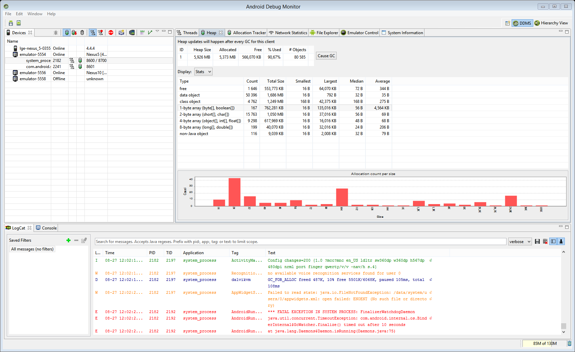This screenshot has width=575, height=352.
Task: Maximize the Heap panel using its maximize icon
Action: click(567, 31)
